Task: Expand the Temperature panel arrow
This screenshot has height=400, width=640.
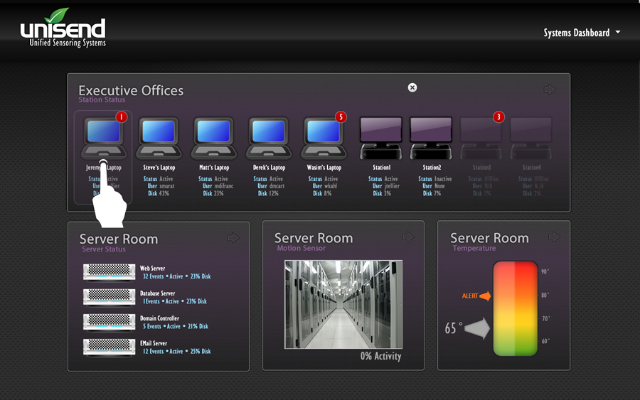Action: tap(554, 237)
